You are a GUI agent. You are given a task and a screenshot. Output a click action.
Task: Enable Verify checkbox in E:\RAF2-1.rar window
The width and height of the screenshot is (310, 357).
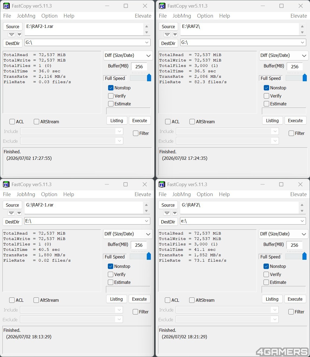[111, 96]
